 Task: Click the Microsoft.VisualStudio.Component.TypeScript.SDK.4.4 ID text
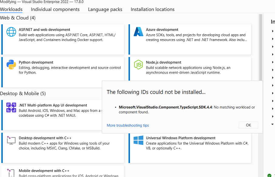(x=165, y=107)
